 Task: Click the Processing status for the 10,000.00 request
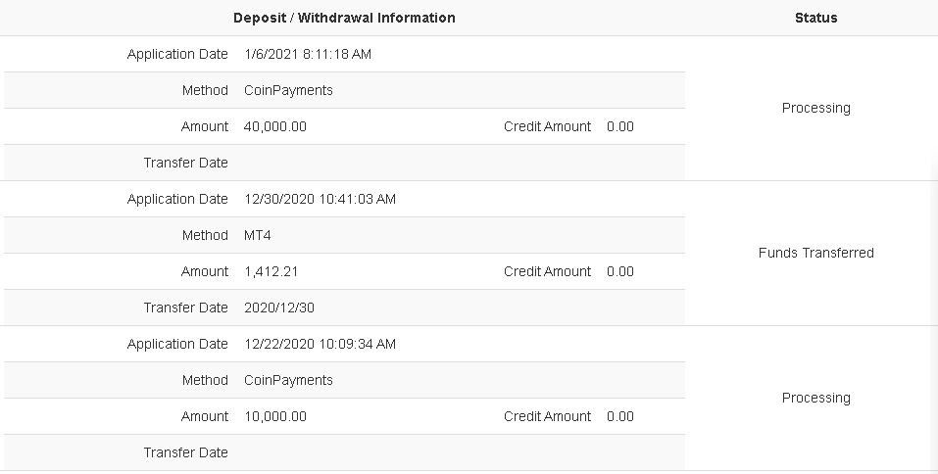click(x=815, y=398)
